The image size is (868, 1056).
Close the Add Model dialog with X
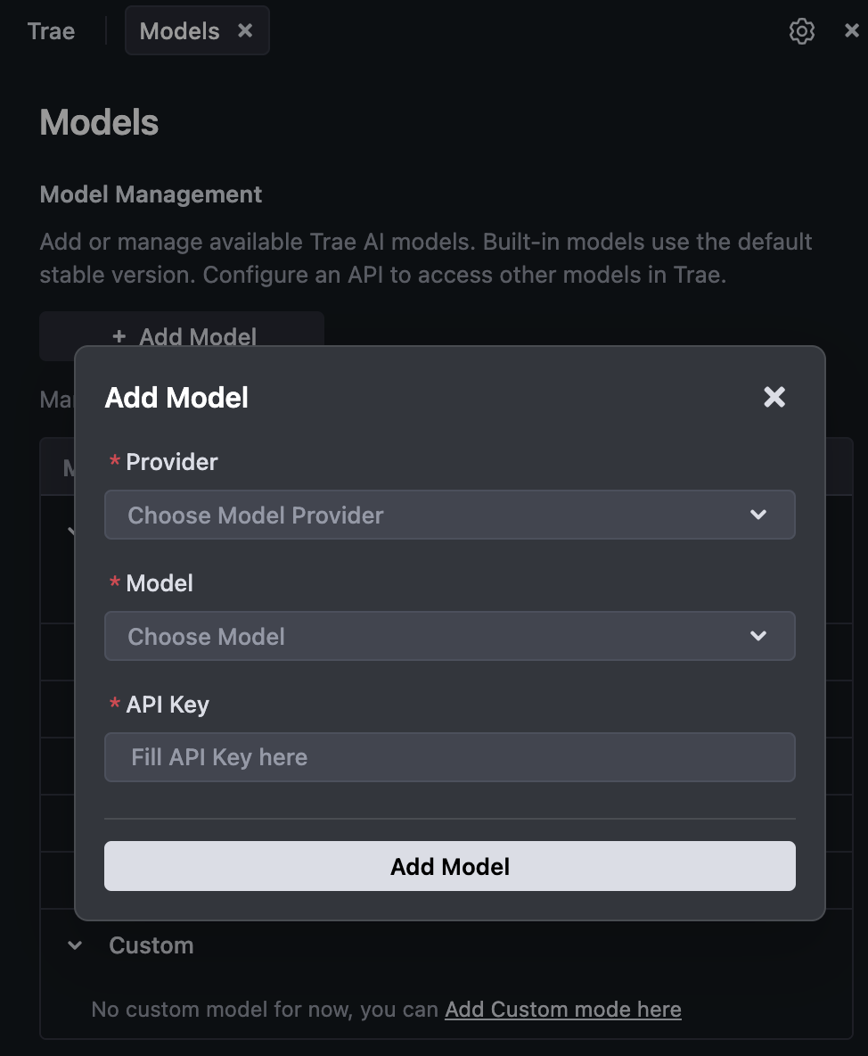[774, 397]
